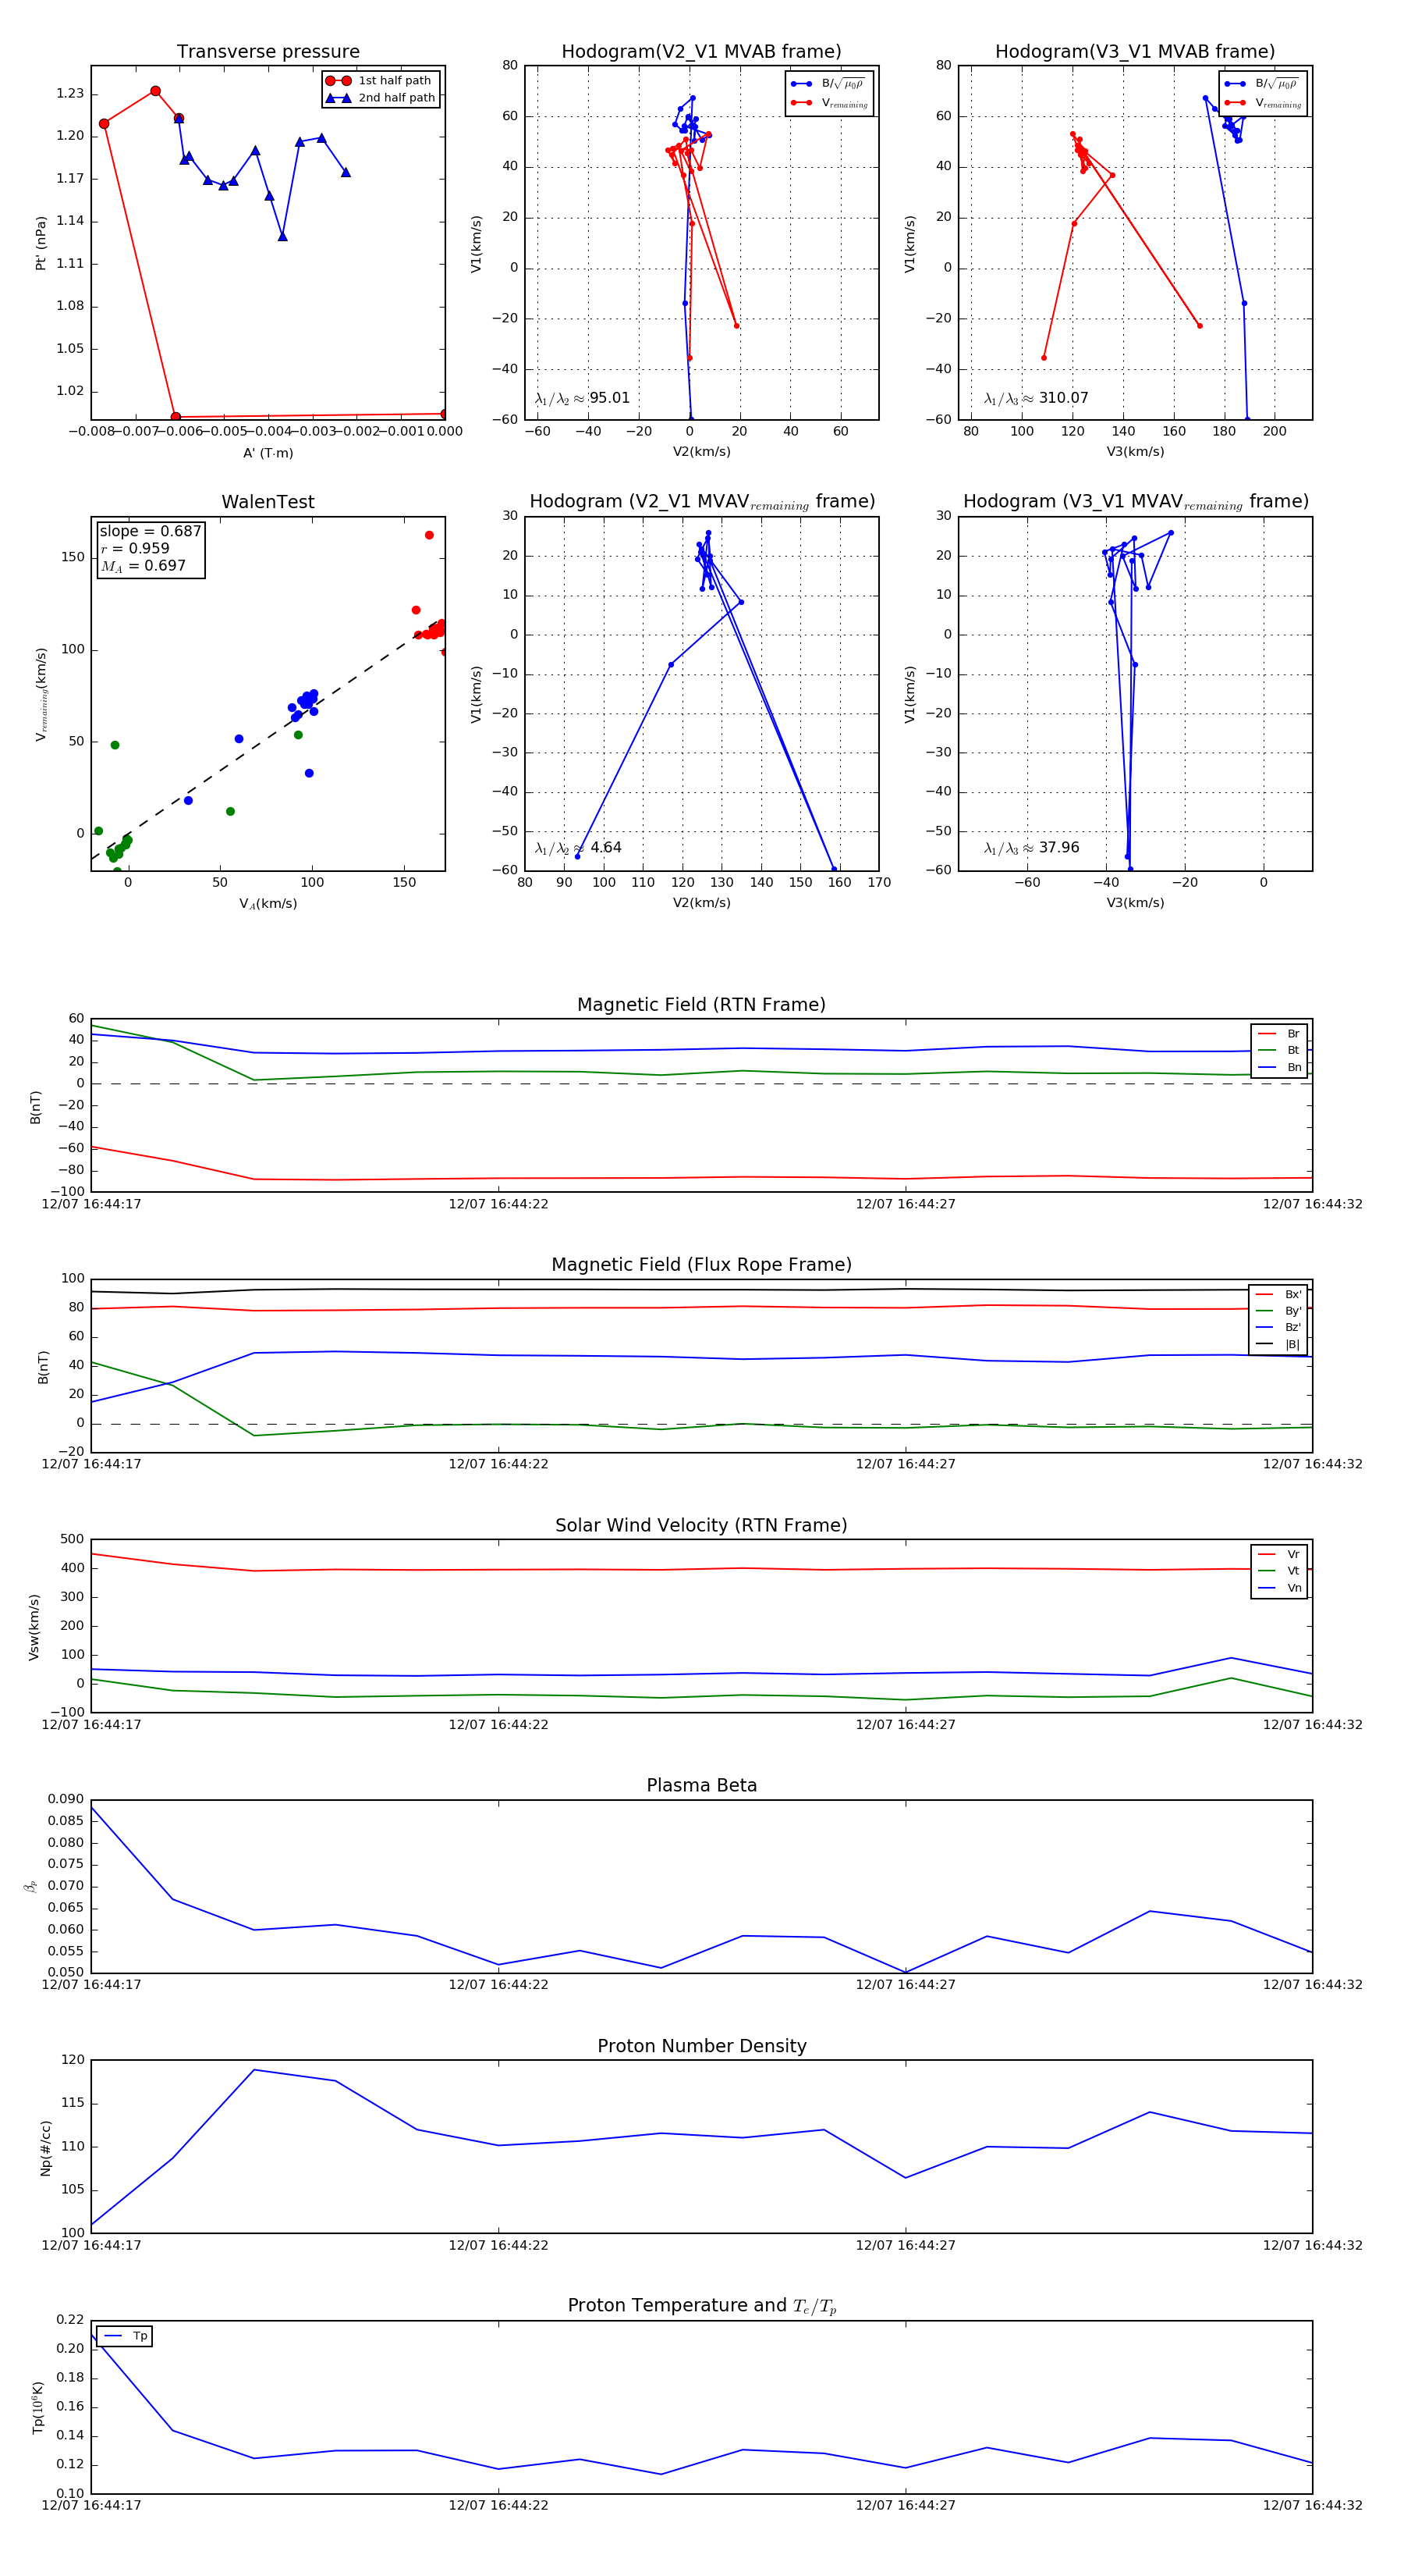
Task: Click the V_A(km/s) axis label
Action: click(268, 903)
